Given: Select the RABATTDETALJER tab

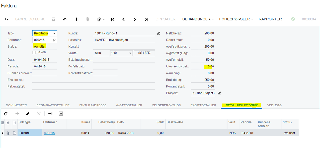Looking at the screenshot, I should pyautogui.click(x=203, y=105).
